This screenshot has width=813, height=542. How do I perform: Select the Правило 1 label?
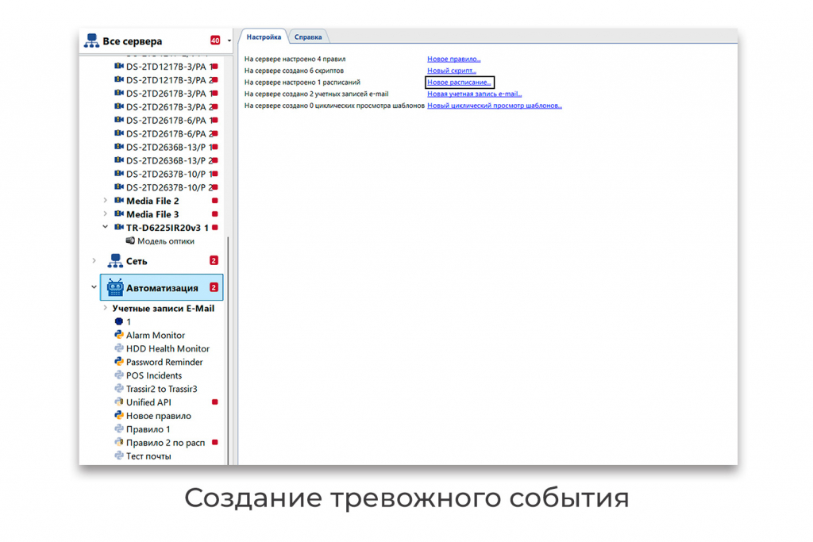(148, 429)
